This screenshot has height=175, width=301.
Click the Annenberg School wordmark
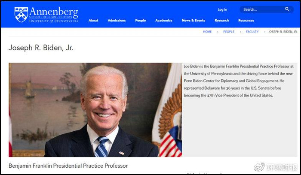pos(54,15)
